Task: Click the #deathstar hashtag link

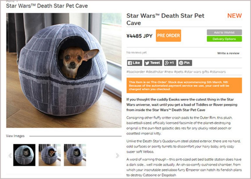Action: click(x=155, y=72)
